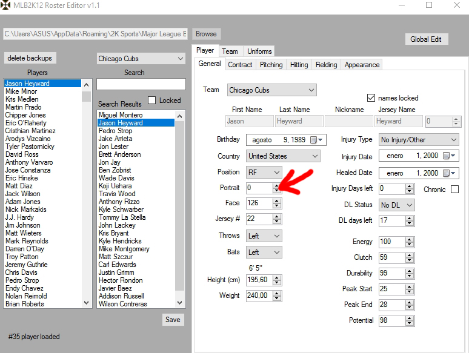Screen dimensions: 469x353
Task: Expand the Throws dropdown
Action: click(x=264, y=236)
